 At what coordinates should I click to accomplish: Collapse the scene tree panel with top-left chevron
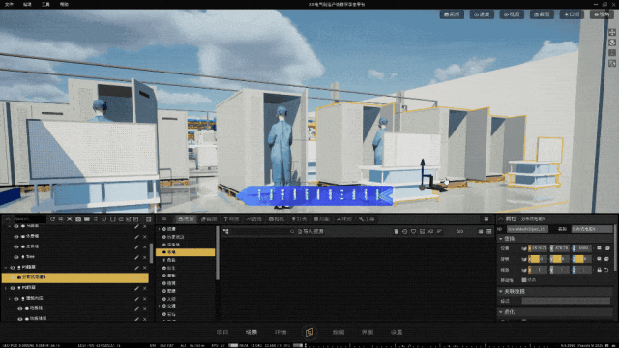coord(7,219)
